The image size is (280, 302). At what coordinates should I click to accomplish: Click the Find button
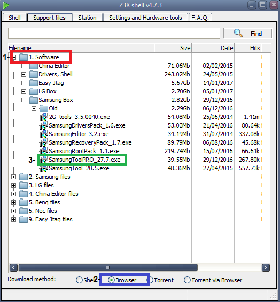pyautogui.click(x=247, y=34)
